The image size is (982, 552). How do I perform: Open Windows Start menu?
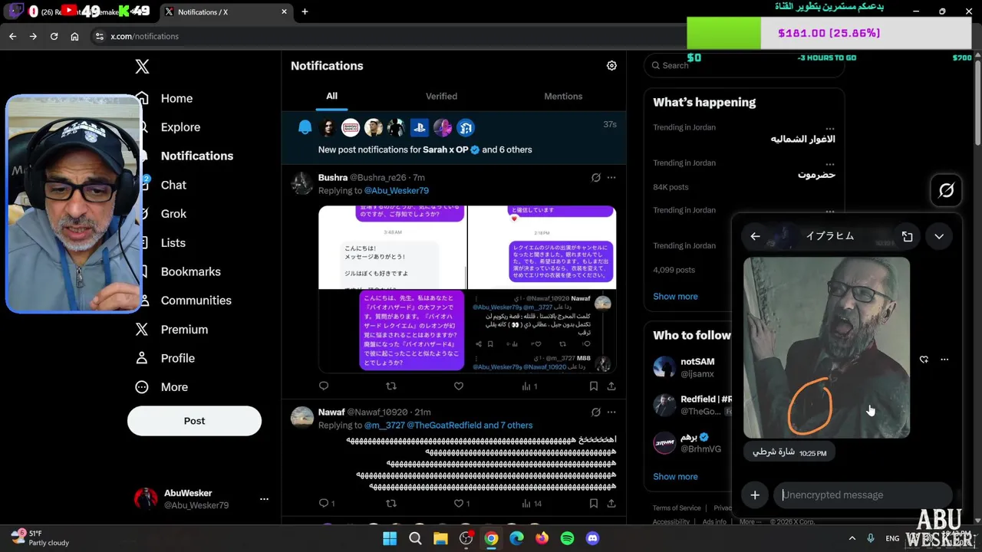click(x=390, y=538)
